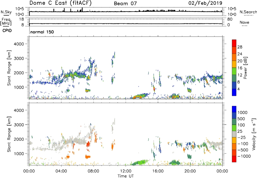Click the '−1000' Velocity colorbar tick label
The width and height of the screenshot is (257, 178).
click(x=244, y=156)
